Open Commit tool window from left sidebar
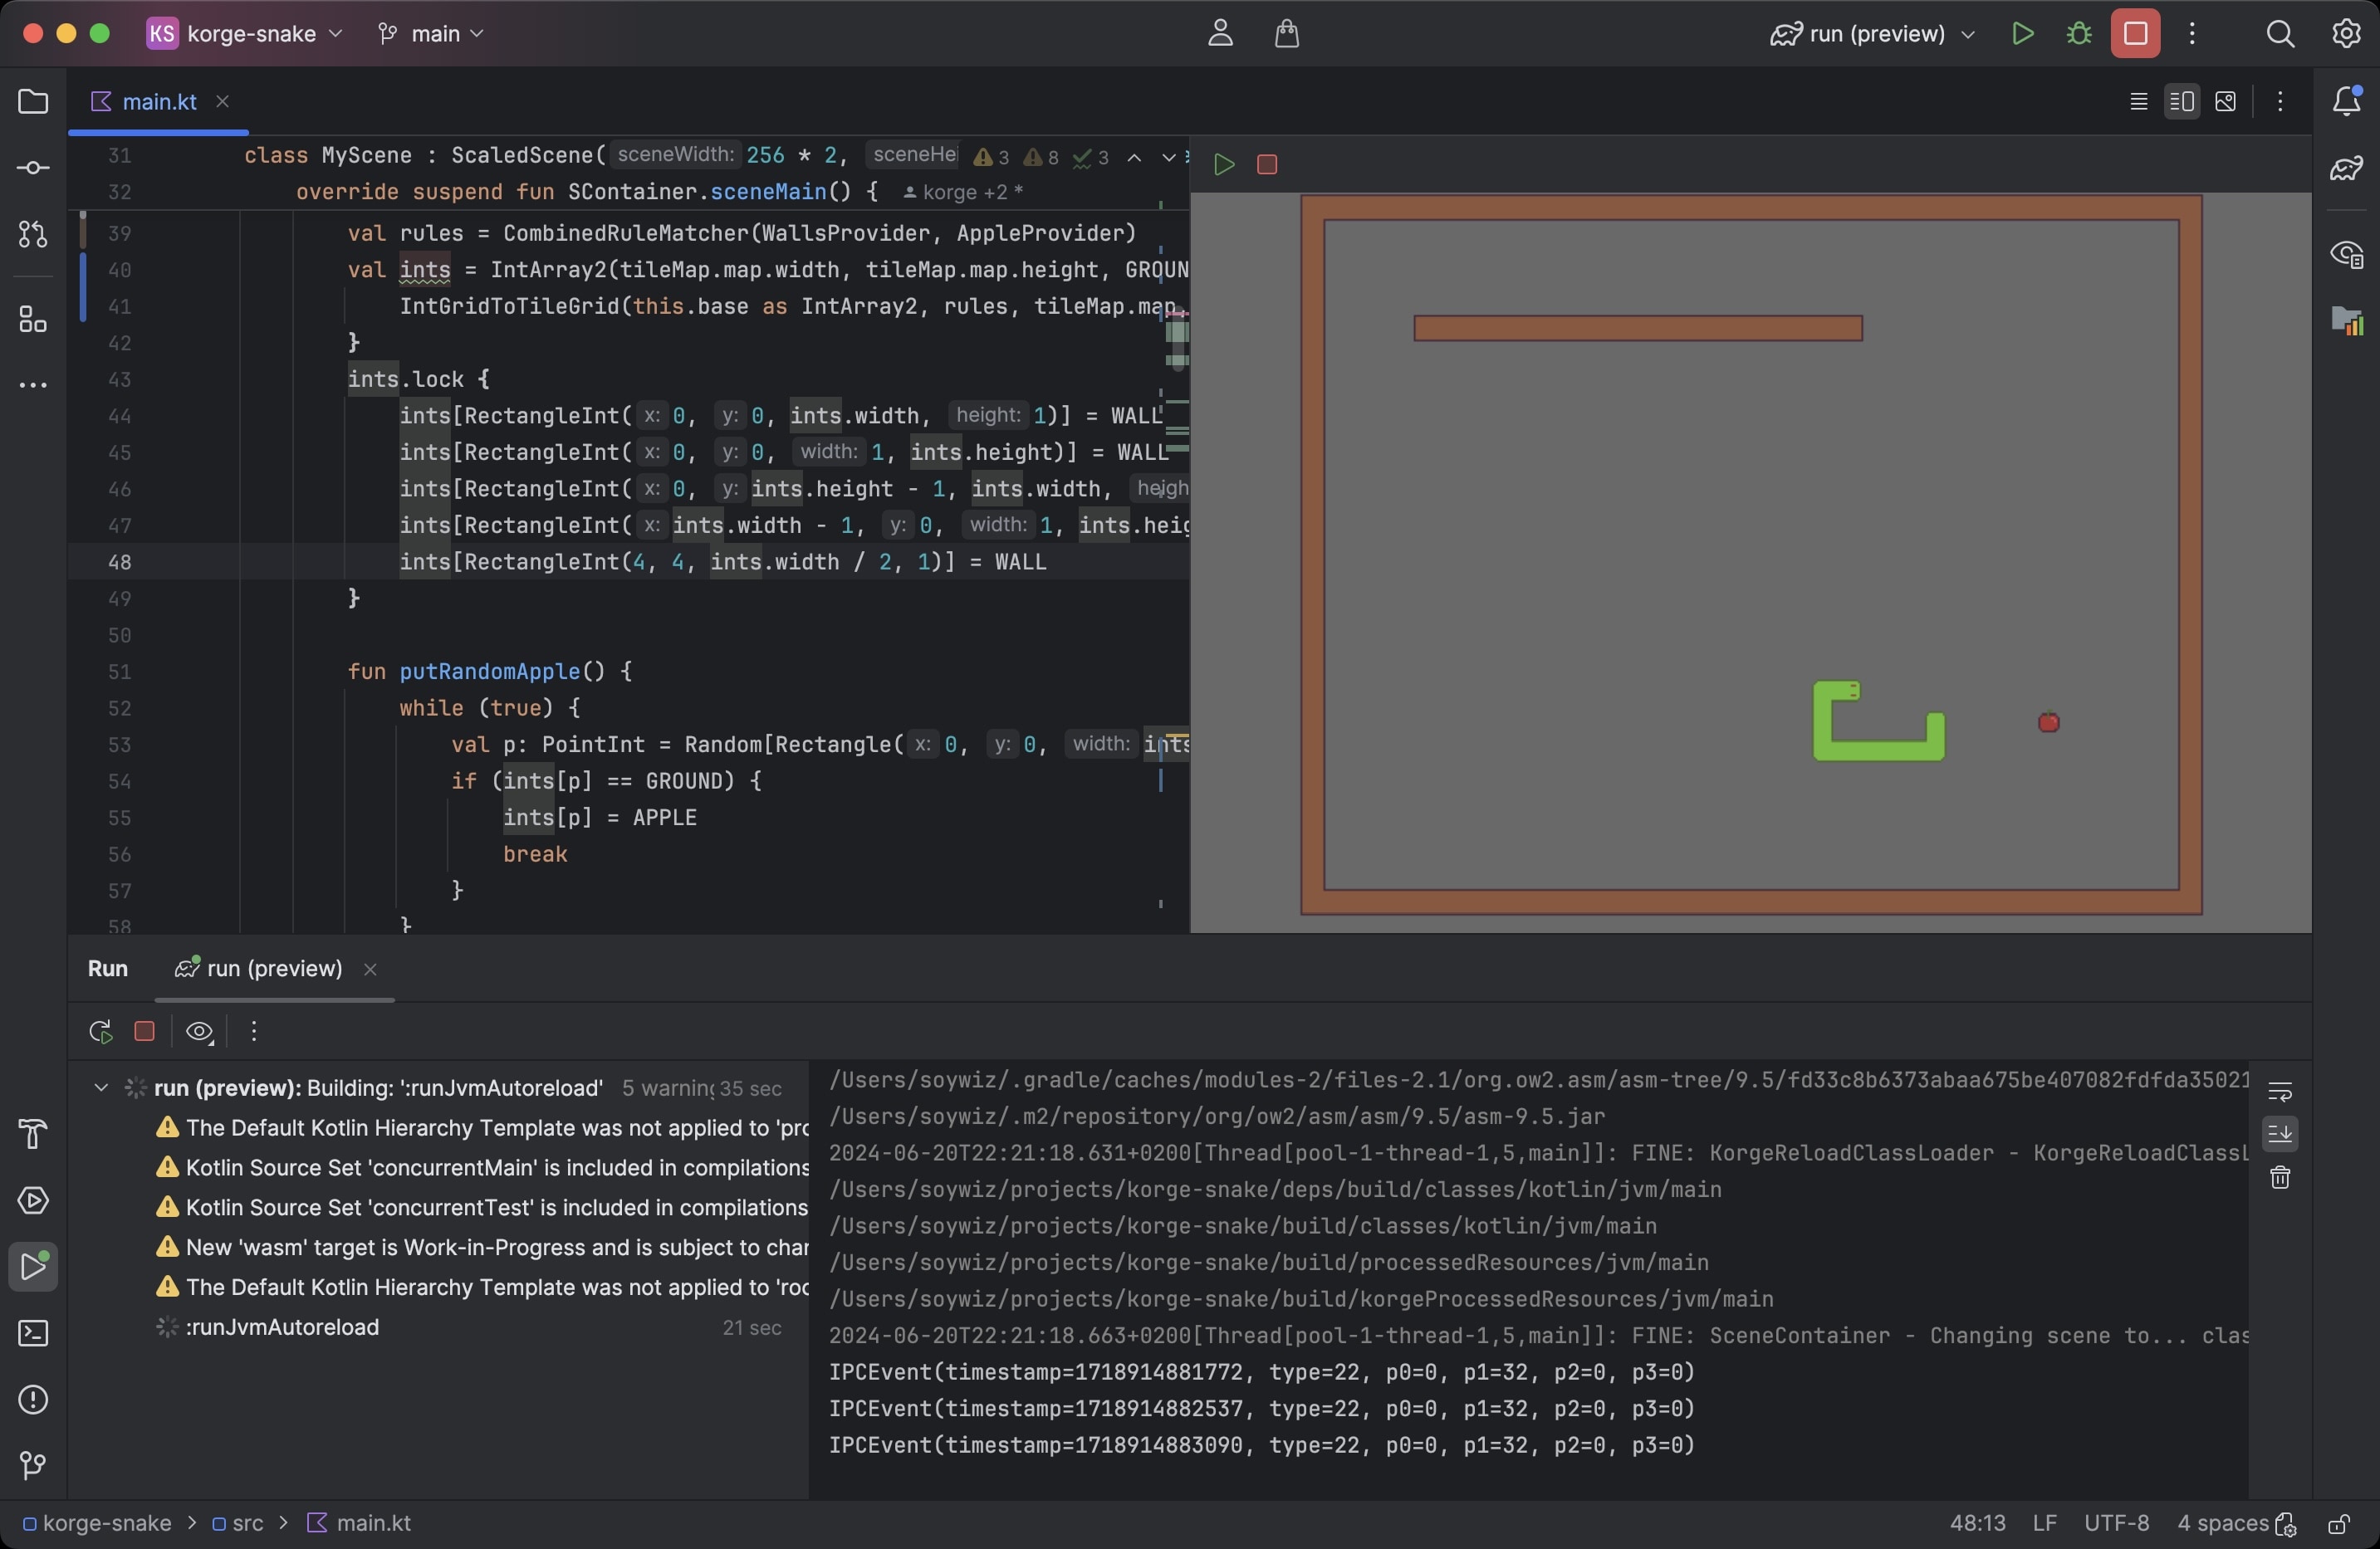The image size is (2380, 1549). (33, 168)
